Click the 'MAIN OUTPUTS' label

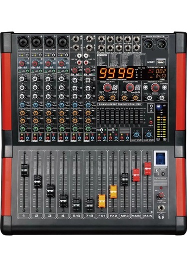(155, 36)
